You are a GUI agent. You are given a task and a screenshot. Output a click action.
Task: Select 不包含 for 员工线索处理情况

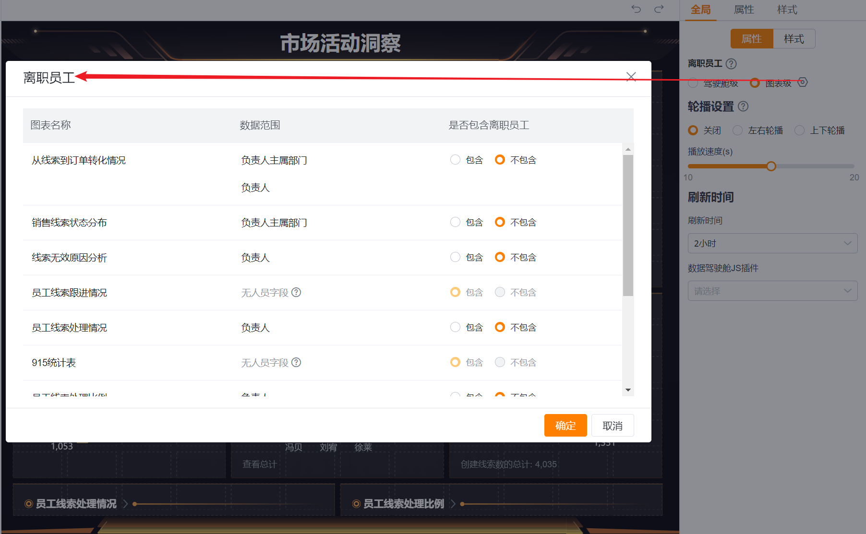pyautogui.click(x=500, y=327)
